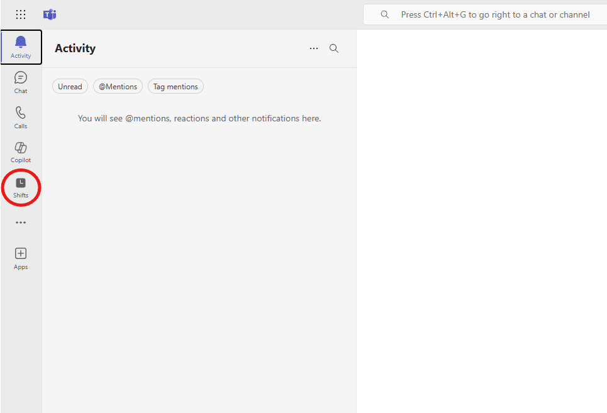Click the empty notifications message text
This screenshot has height=413, width=607.
(x=199, y=118)
